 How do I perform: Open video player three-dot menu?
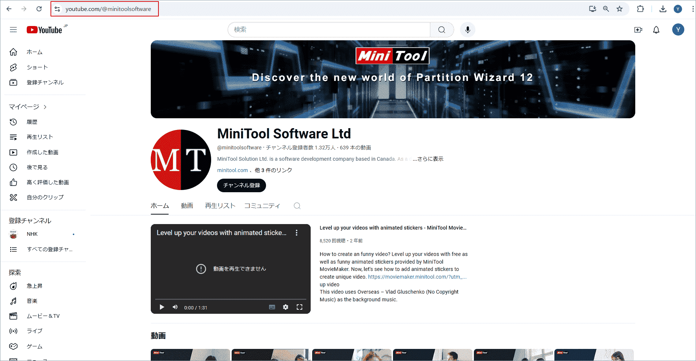[x=296, y=233]
